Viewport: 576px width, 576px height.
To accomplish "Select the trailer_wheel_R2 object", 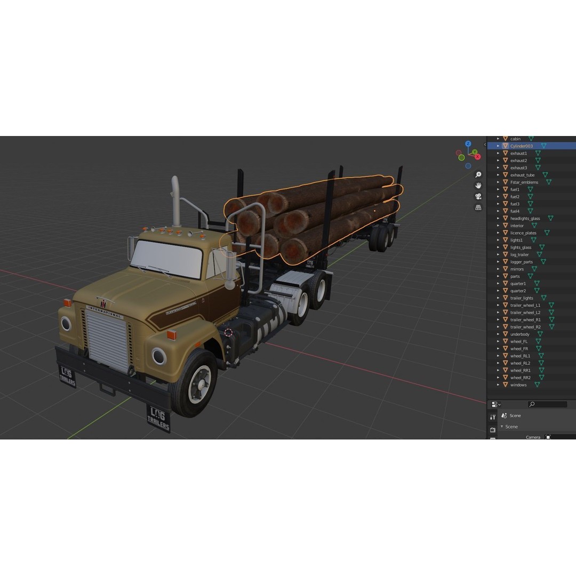I will pos(525,326).
